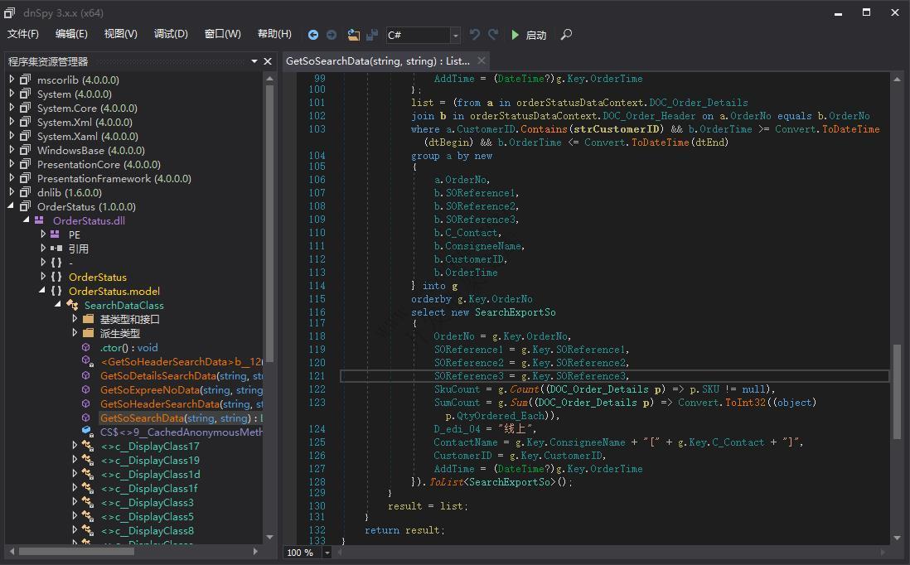Collapse the OrderStatus.dll tree node
This screenshot has height=565, width=910.
(x=26, y=220)
